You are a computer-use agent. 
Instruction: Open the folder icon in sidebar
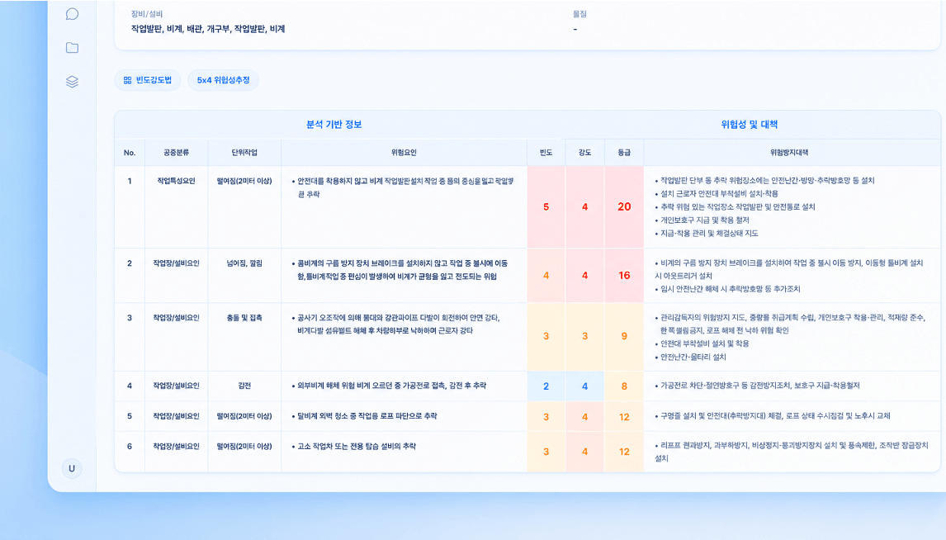click(72, 48)
